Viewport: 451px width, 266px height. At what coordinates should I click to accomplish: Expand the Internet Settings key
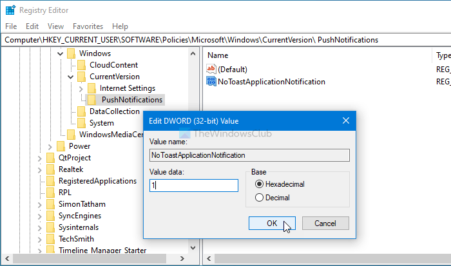click(x=81, y=88)
